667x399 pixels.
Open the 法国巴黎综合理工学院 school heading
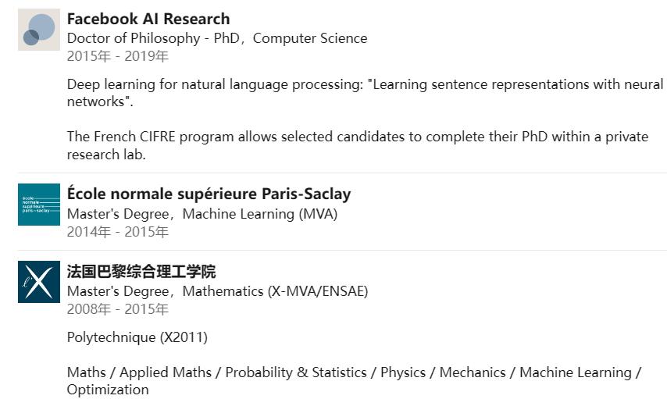[x=141, y=271]
